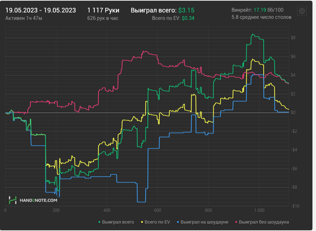
Task: Click the 'Винрейт: 17.19 бб/100' stat
Action: point(257,10)
